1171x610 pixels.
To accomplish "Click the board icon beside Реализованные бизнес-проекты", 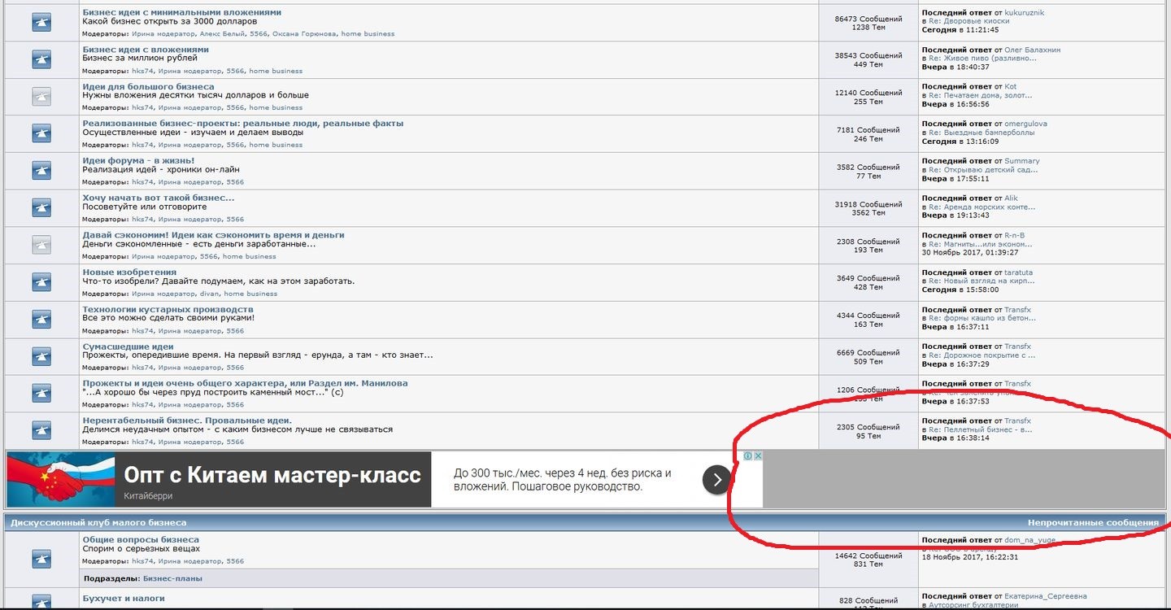I will [x=41, y=133].
